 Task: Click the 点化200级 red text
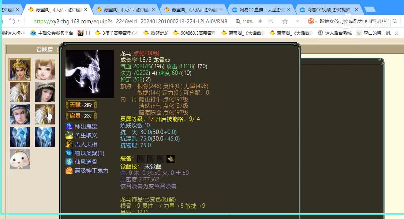pos(146,53)
